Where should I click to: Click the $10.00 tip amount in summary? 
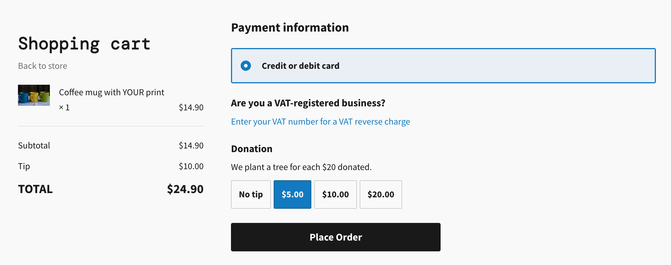click(x=191, y=166)
